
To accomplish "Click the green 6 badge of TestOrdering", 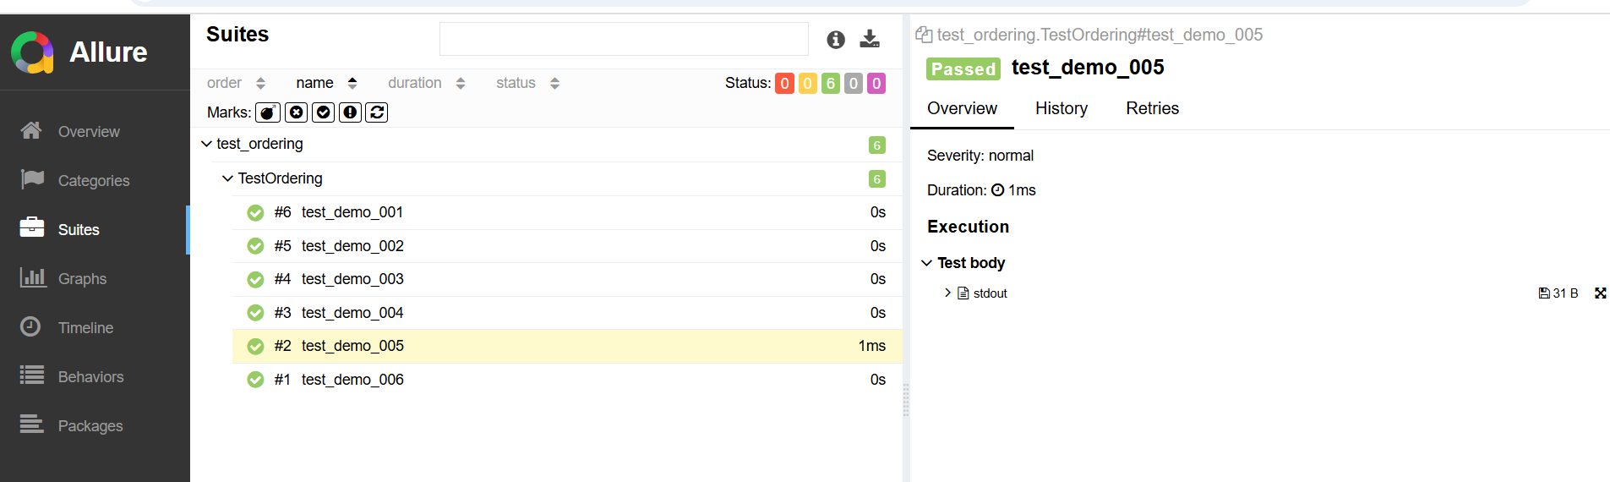I will click(877, 179).
